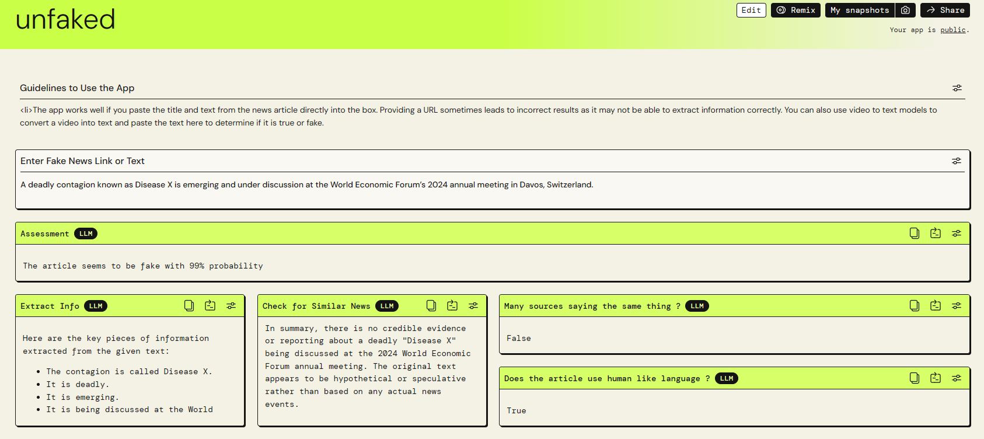
Task: Click 'Does the article use human like language ?' title
Action: (607, 379)
